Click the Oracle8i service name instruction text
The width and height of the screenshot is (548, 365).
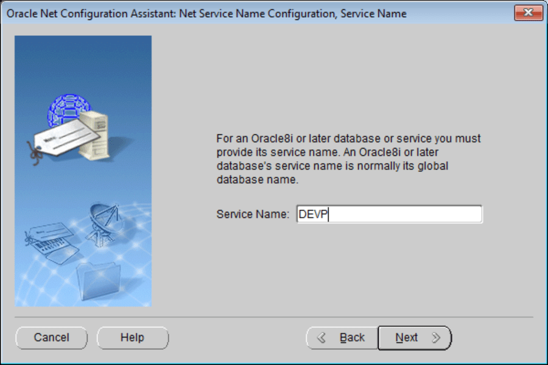pyautogui.click(x=348, y=159)
